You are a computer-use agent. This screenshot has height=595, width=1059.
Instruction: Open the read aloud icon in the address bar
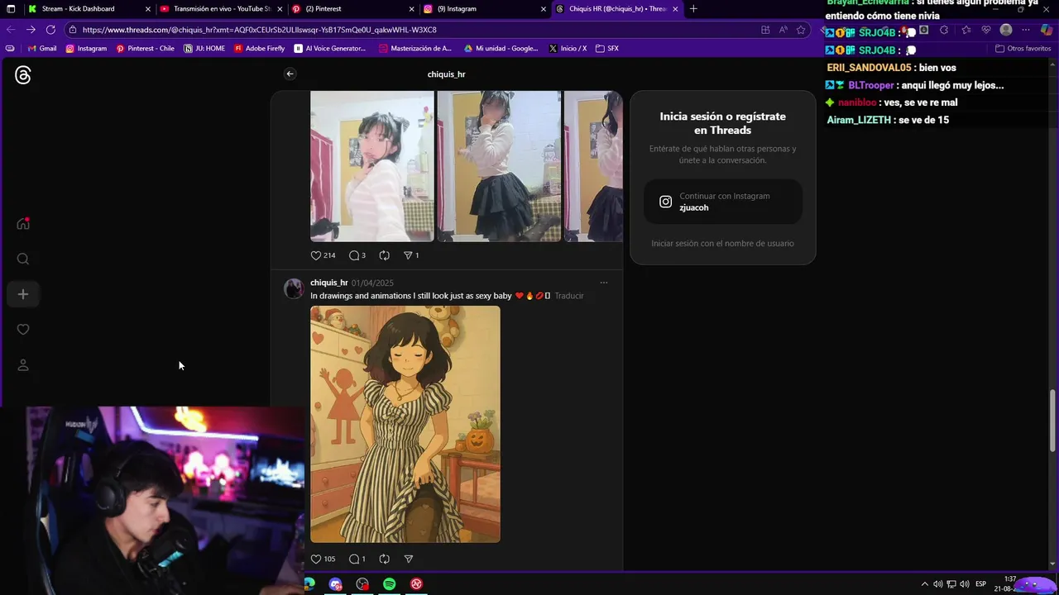(x=783, y=30)
